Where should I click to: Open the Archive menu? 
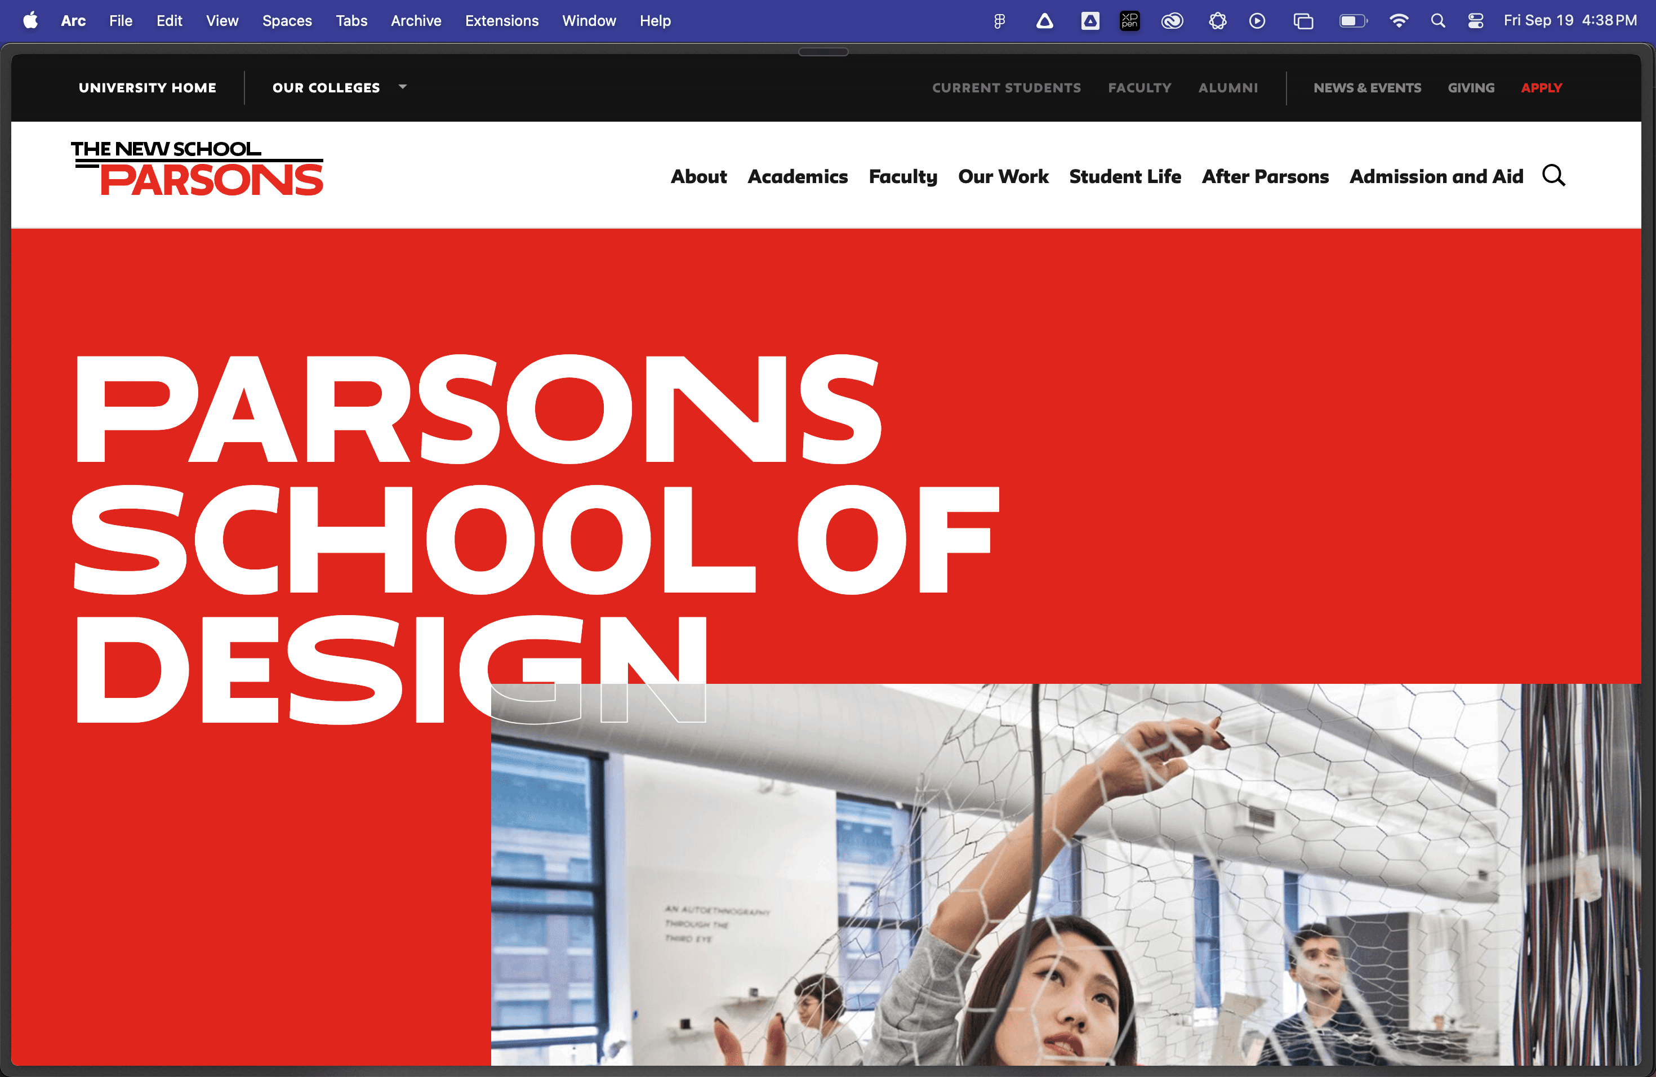(415, 21)
